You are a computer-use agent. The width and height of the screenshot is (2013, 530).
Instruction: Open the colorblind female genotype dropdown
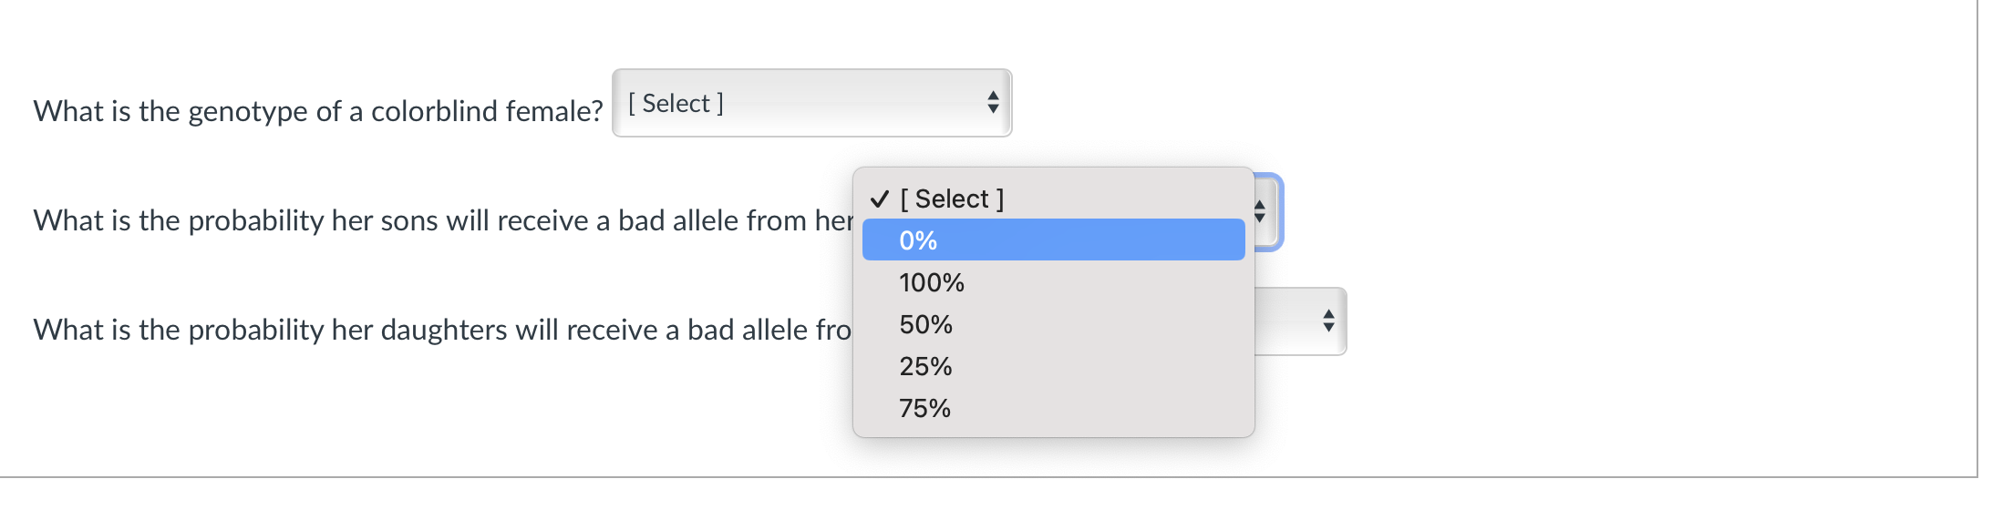click(810, 103)
